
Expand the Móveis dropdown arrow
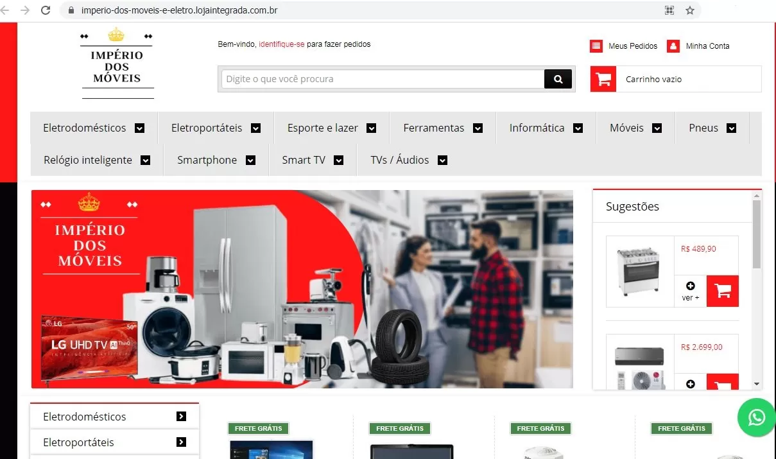657,128
